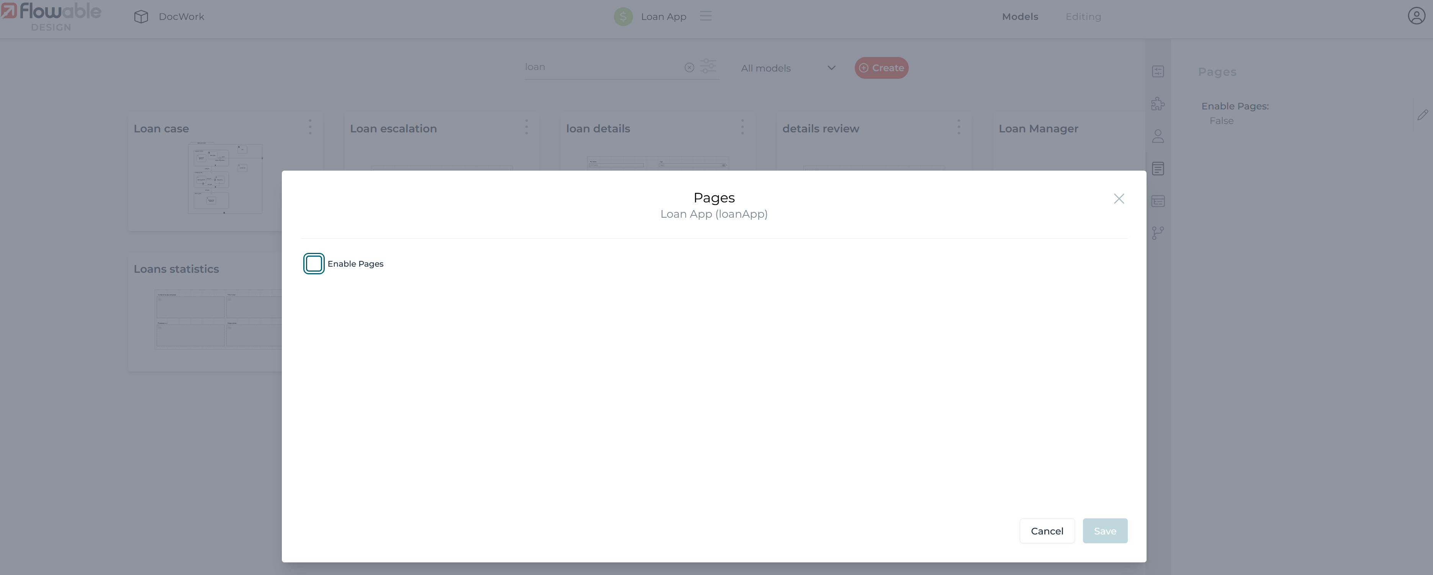Open the branch versioning sidebar icon
The width and height of the screenshot is (1433, 575).
[x=1158, y=233]
